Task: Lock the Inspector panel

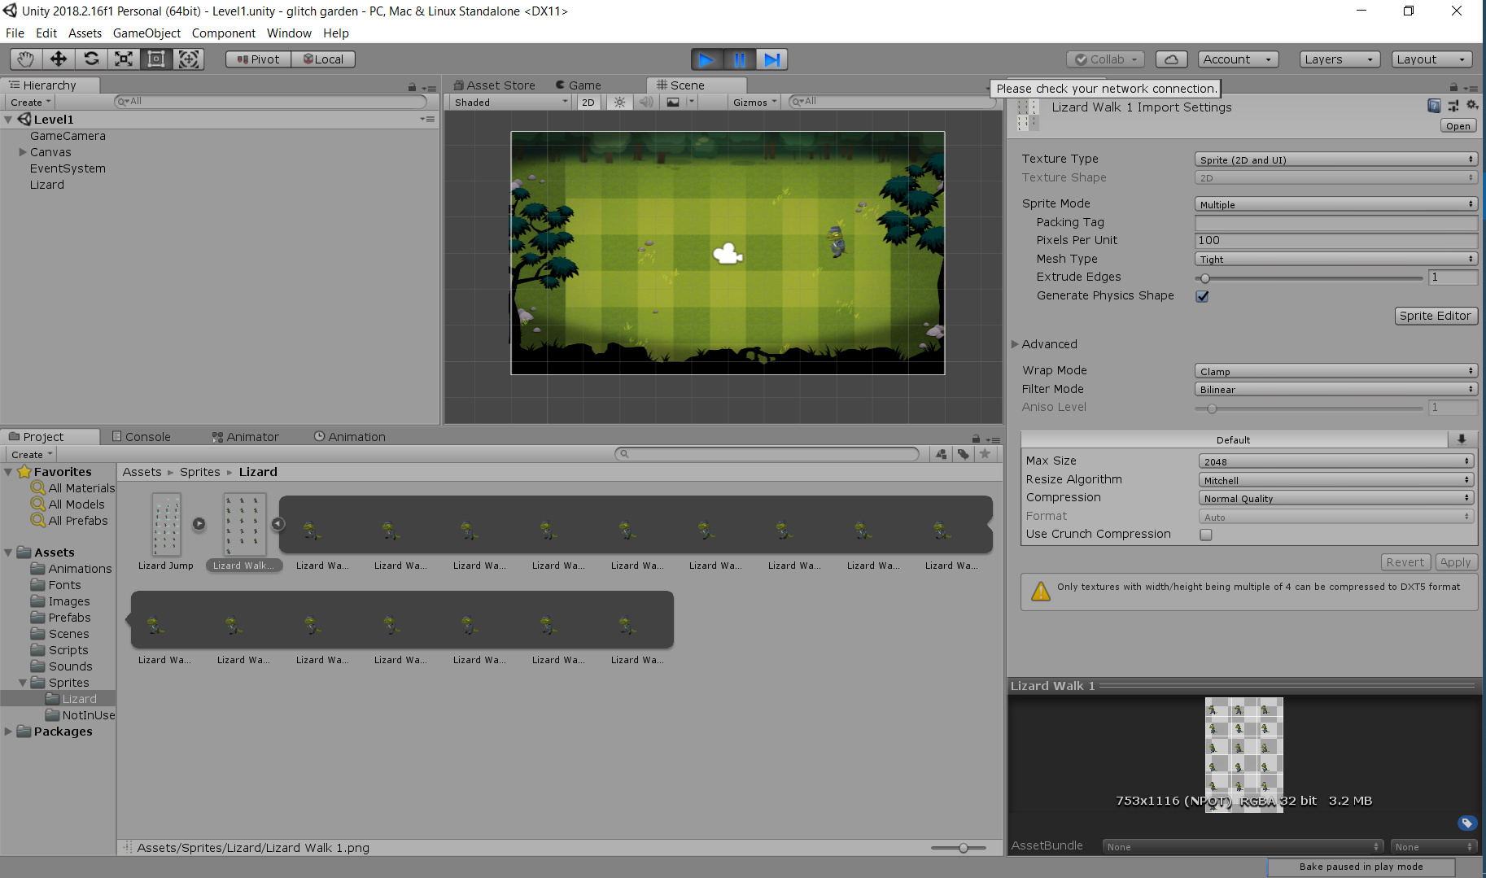Action: point(1453,87)
